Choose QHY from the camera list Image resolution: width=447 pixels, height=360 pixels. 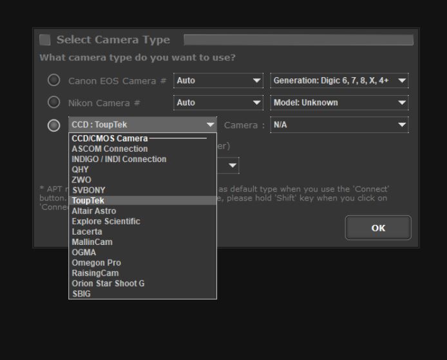pyautogui.click(x=142, y=169)
